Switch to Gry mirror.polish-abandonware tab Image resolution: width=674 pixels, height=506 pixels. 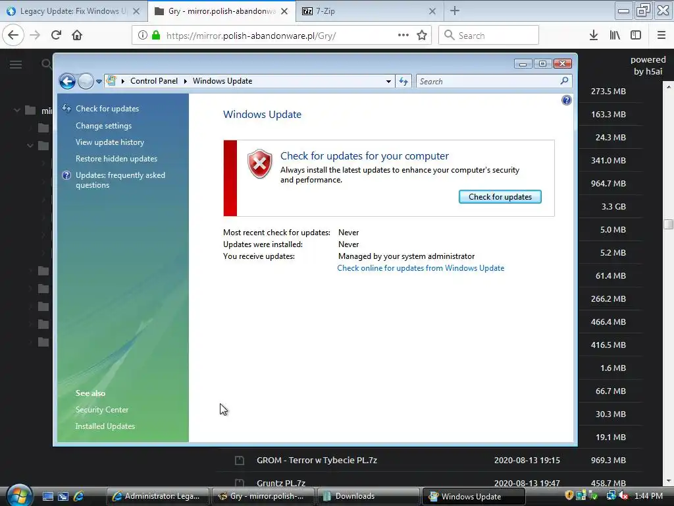pyautogui.click(x=222, y=11)
